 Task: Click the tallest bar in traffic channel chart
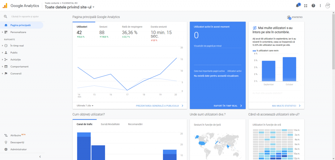pyautogui.click(x=84, y=146)
